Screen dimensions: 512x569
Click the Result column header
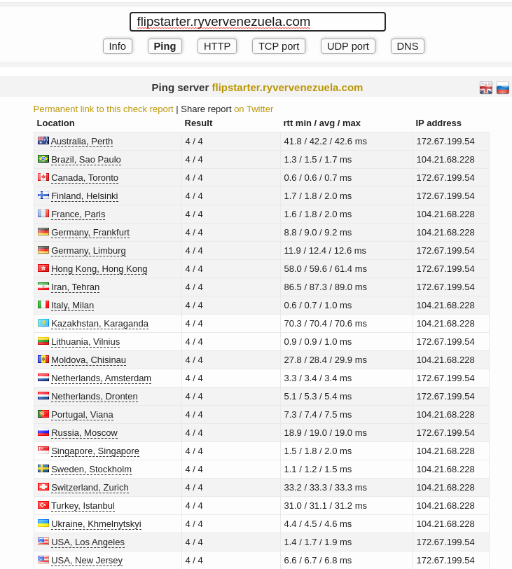point(198,123)
